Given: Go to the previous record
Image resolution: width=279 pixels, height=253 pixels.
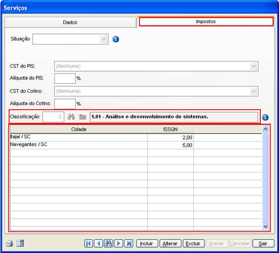Looking at the screenshot, I should [98, 243].
